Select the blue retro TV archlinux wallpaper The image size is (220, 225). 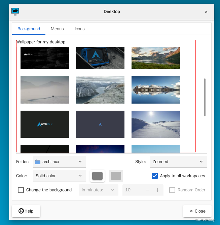(x=100, y=58)
